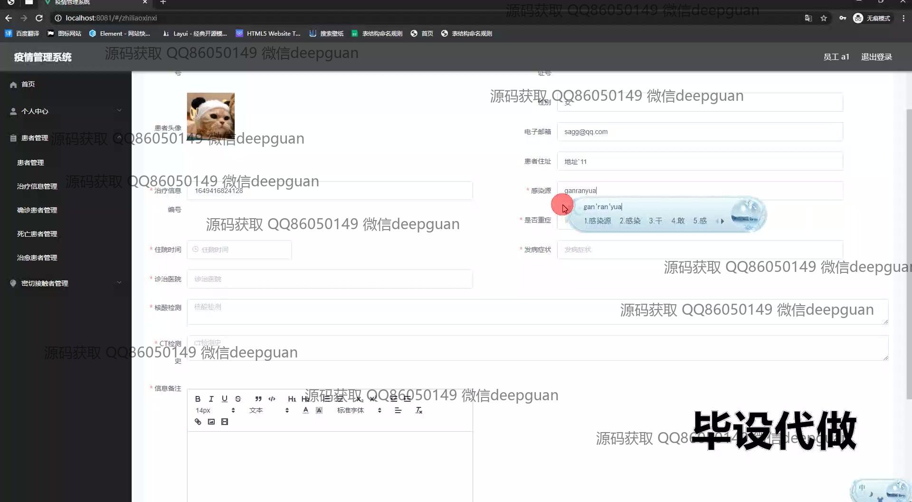Open the 标准字体 font family dropdown
Image resolution: width=912 pixels, height=502 pixels.
click(x=359, y=410)
